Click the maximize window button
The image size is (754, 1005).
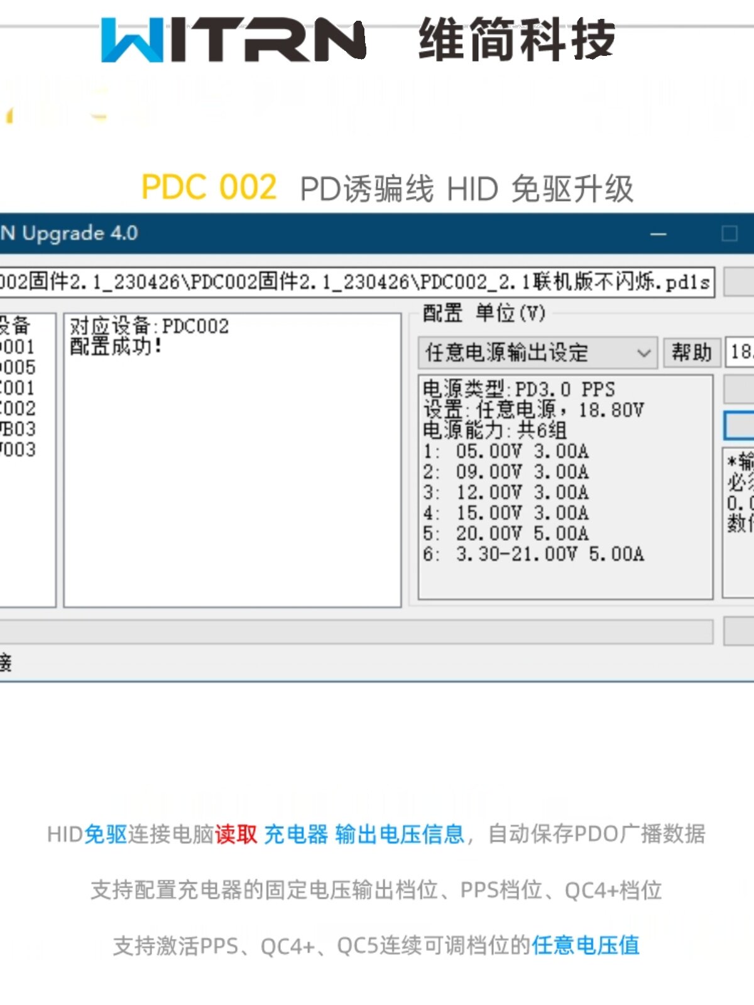[729, 234]
